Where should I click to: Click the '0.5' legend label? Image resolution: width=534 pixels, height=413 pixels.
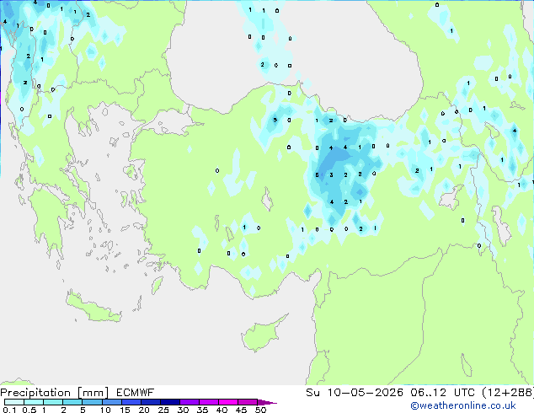pyautogui.click(x=29, y=410)
